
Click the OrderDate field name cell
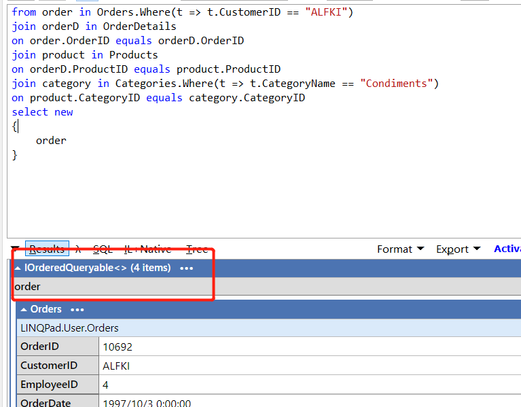click(58, 401)
